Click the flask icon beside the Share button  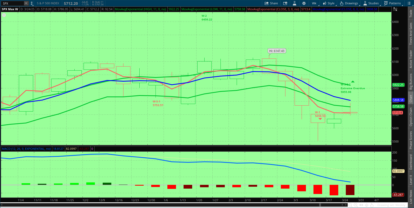click(x=295, y=3)
